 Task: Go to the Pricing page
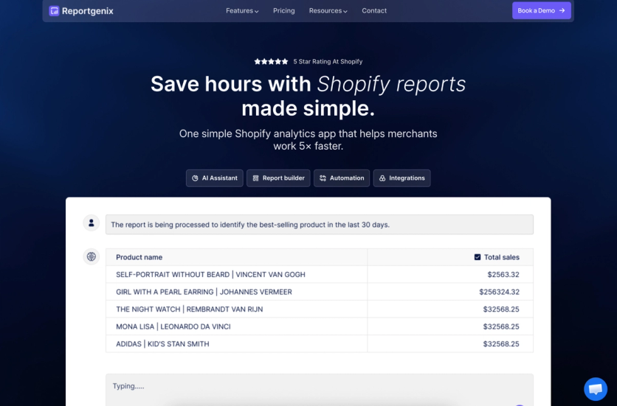click(283, 10)
